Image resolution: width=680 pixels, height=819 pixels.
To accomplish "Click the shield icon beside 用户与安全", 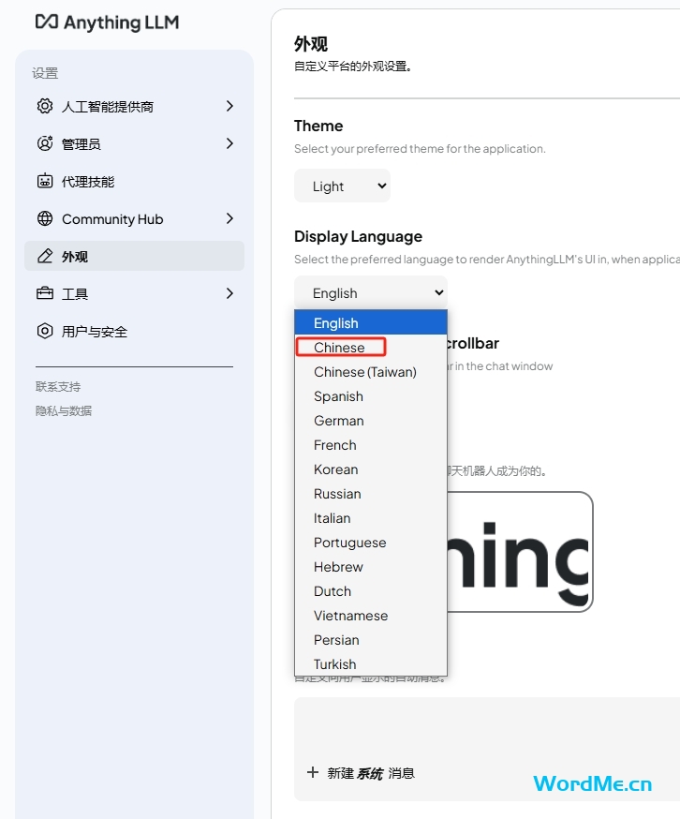I will tap(45, 331).
